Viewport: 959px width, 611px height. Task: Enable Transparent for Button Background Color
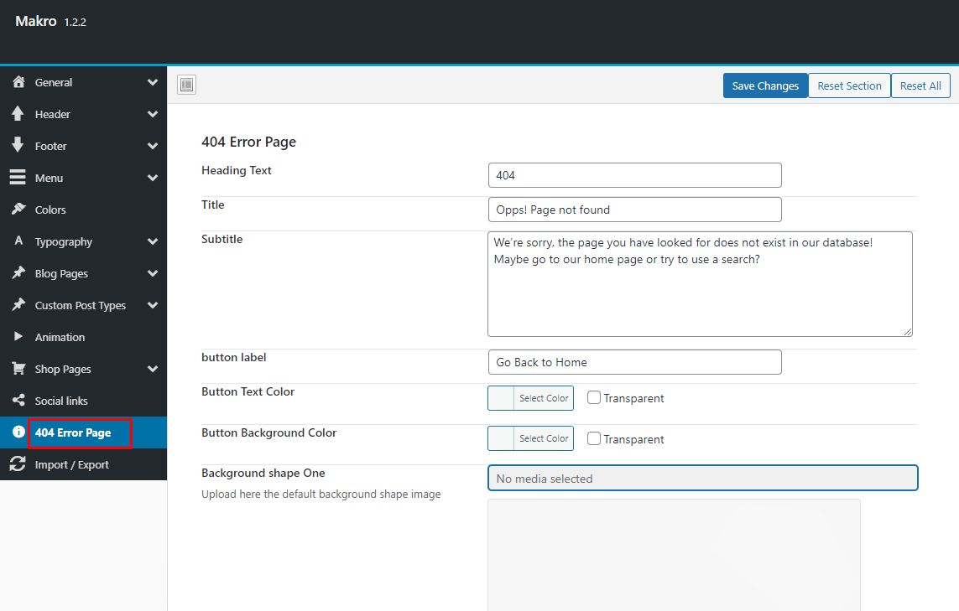[594, 438]
